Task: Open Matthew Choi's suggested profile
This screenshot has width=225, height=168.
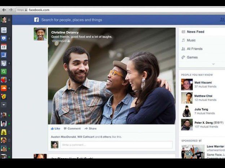Action: click(x=203, y=96)
